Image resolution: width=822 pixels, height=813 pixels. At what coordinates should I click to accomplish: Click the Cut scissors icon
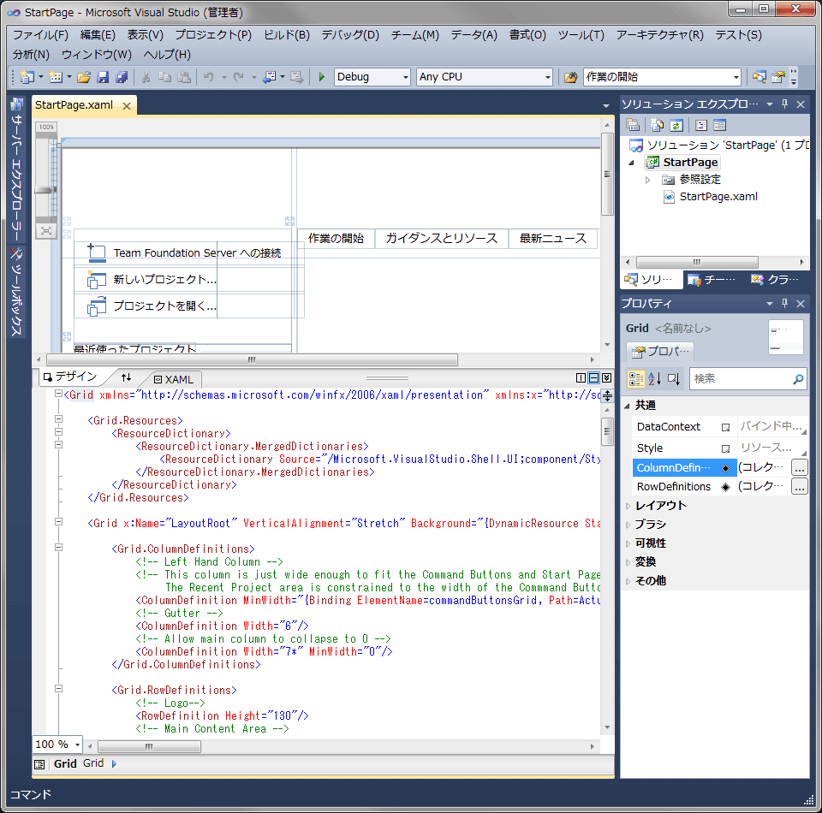coord(146,77)
